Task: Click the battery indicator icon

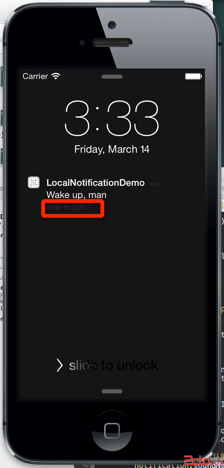Action: click(x=194, y=76)
